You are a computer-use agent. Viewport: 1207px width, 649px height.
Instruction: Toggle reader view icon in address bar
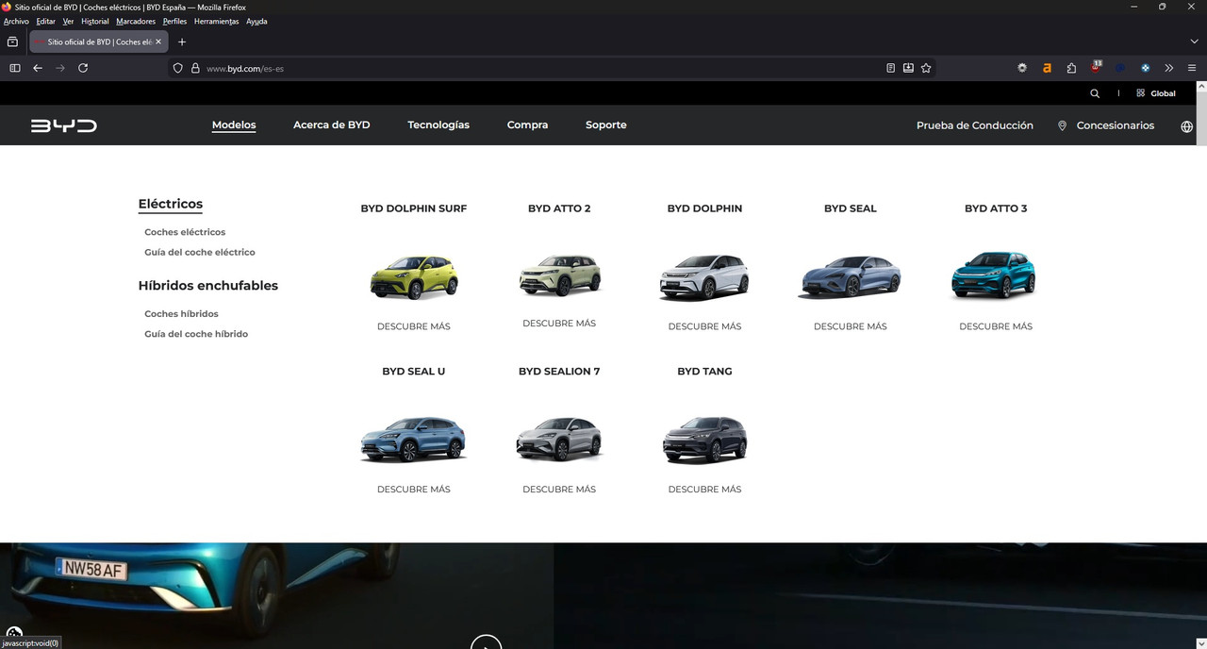890,68
